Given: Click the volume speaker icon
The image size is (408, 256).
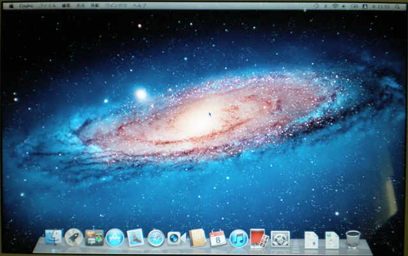Looking at the screenshot, I should 344,6.
